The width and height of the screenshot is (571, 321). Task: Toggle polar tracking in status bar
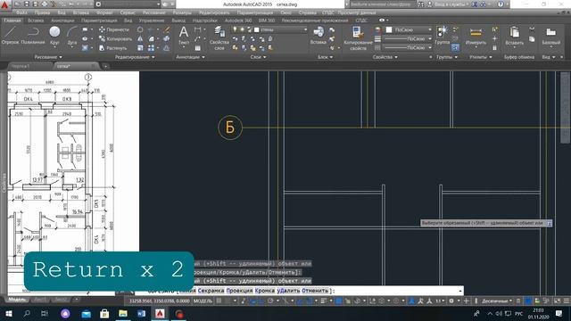270,301
